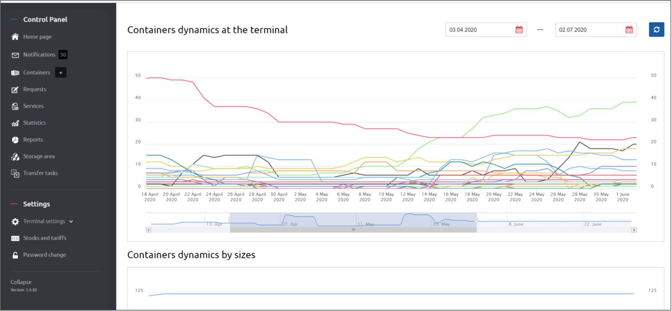
Task: Click the Home page house icon
Action: 15,37
